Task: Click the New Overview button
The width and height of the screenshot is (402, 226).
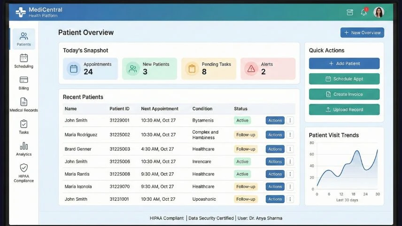Action: [362, 32]
